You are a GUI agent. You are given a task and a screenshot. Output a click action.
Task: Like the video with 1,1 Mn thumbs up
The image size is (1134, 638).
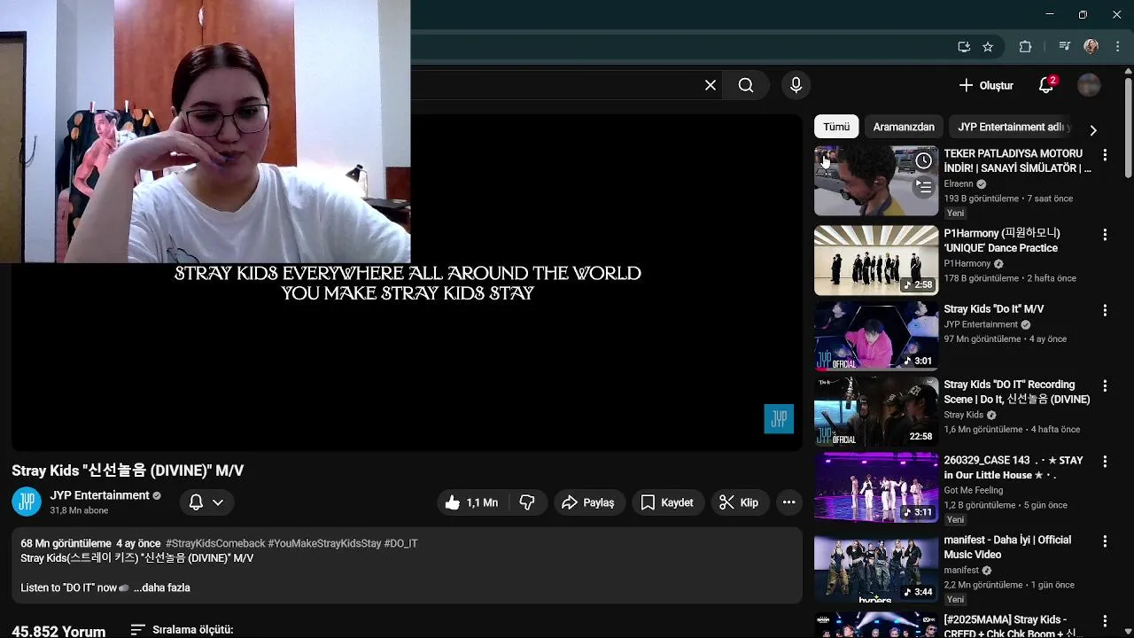point(472,502)
